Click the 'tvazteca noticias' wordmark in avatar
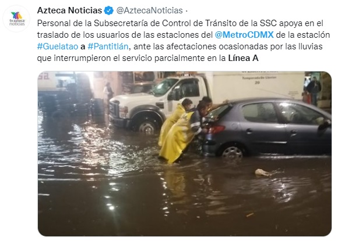338x241 pixels. [17, 22]
